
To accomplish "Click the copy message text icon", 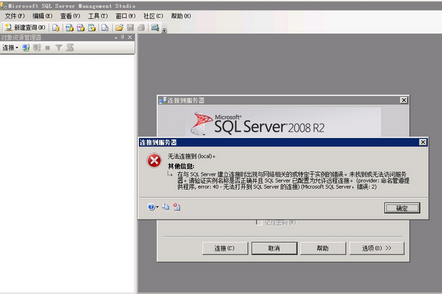I will pyautogui.click(x=165, y=207).
